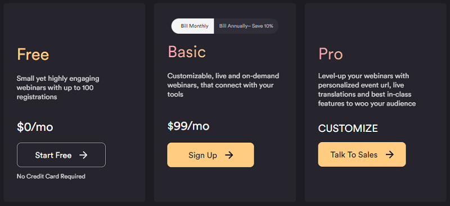Click the arrow icon in Talk To Sales button
This screenshot has height=206, width=450.
click(389, 155)
